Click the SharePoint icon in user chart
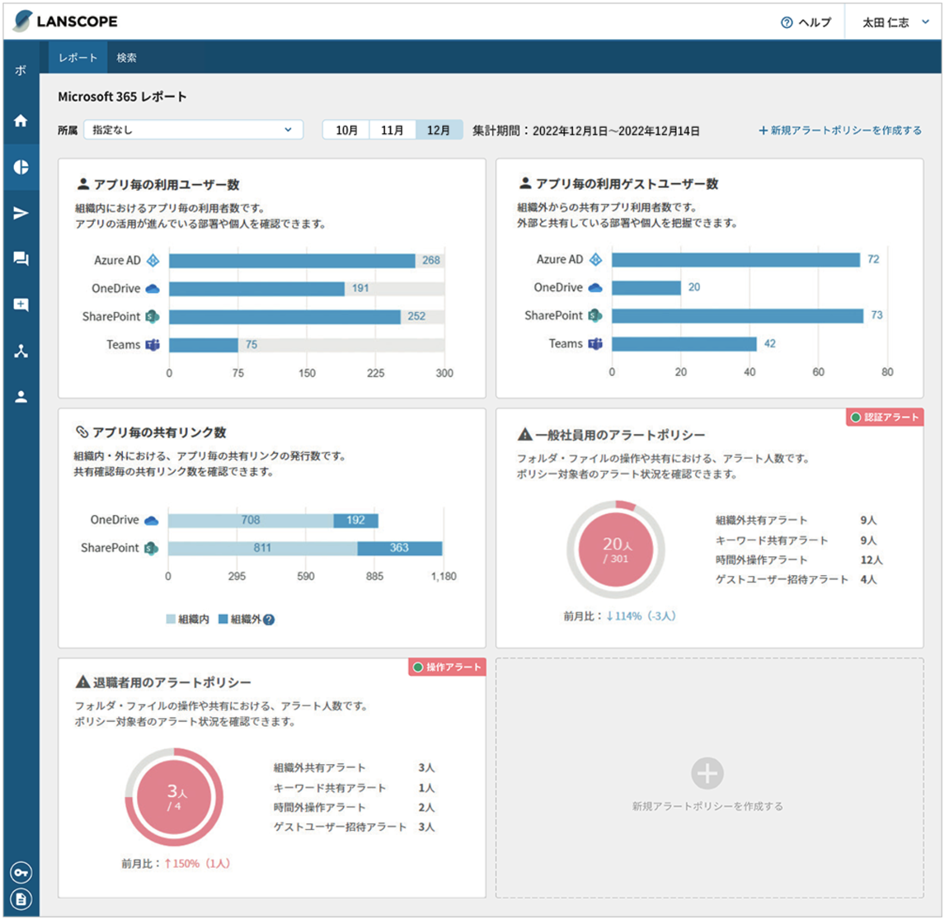 coord(152,316)
